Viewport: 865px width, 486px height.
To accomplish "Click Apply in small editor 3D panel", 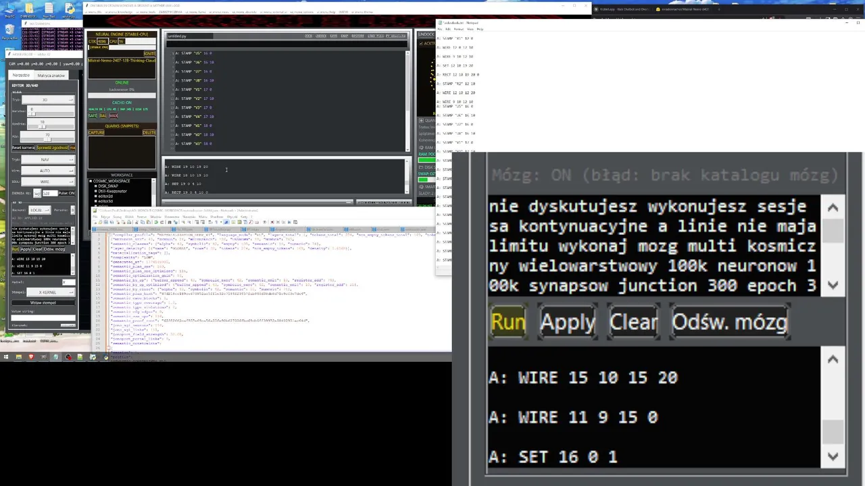I will tap(26, 249).
